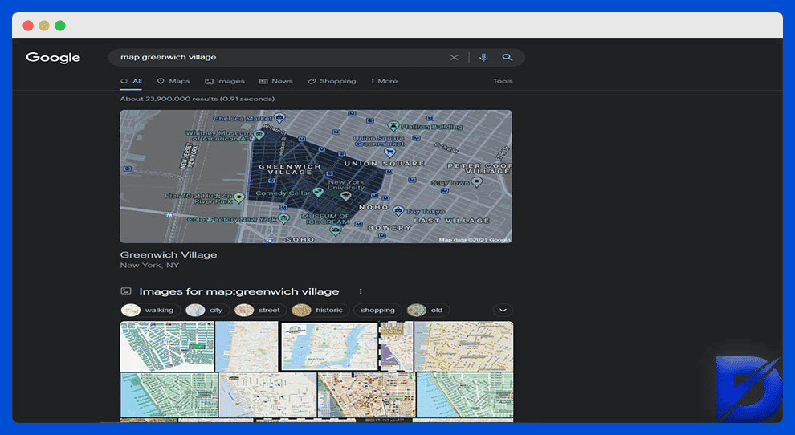The height and width of the screenshot is (435, 795).
Task: Clear the search box with X icon
Action: (454, 57)
